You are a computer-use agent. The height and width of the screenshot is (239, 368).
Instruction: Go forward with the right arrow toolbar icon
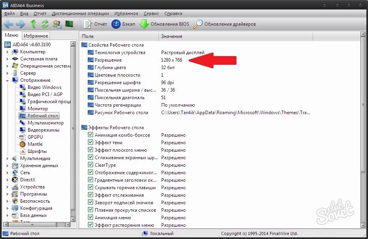pos(21,24)
